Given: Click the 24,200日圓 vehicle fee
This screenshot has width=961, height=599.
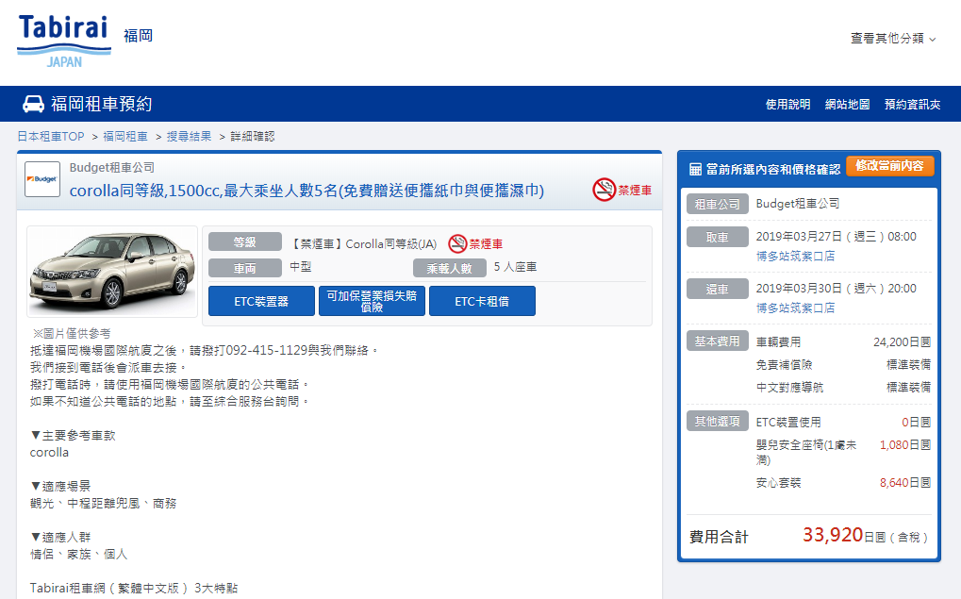Looking at the screenshot, I should pos(902,342).
